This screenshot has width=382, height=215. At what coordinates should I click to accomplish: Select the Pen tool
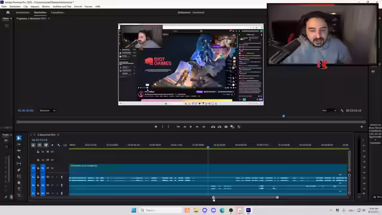[19, 170]
